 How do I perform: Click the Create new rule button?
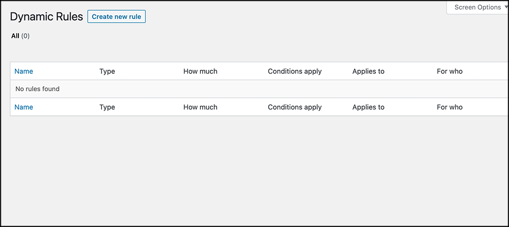click(x=116, y=16)
